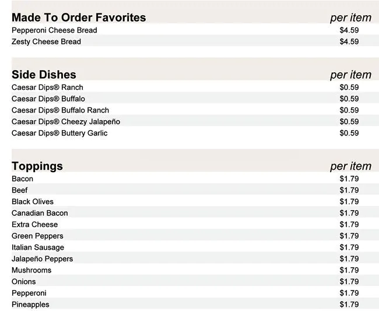Image resolution: width=379 pixels, height=311 pixels.
Task: Click the Toppings section heading
Action: pos(37,166)
